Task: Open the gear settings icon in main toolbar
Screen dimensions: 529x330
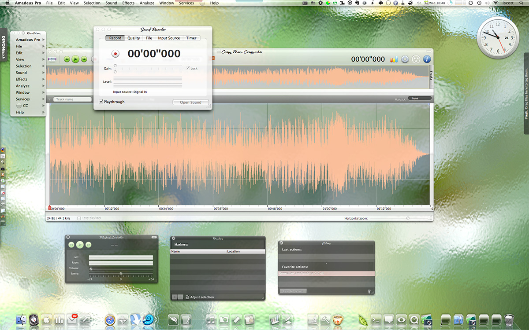Action: pos(405,59)
